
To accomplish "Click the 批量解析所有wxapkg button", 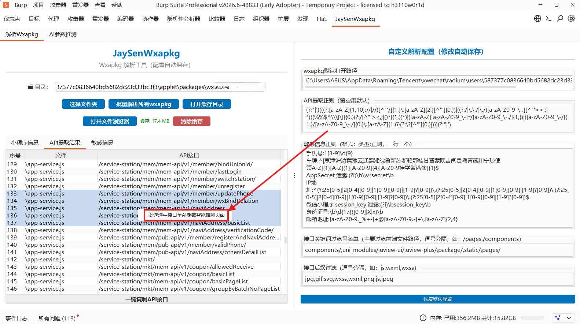I will coord(144,104).
